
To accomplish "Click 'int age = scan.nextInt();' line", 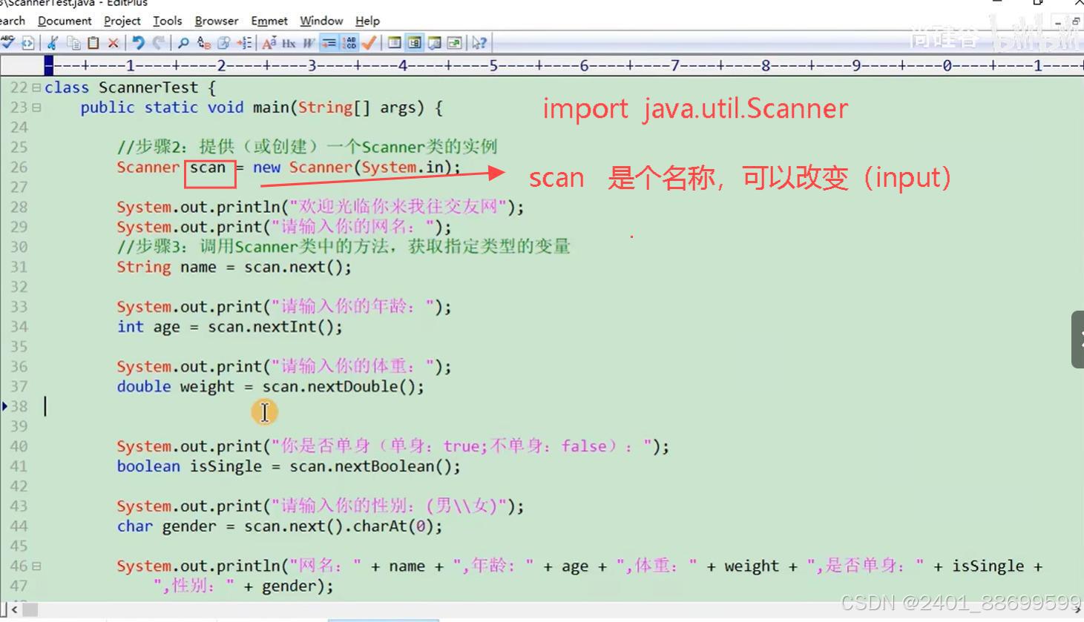I will click(x=229, y=327).
